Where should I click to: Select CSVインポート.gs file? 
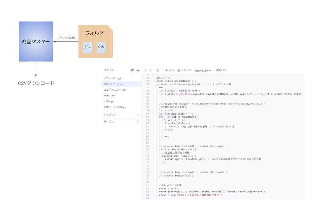(x=113, y=84)
